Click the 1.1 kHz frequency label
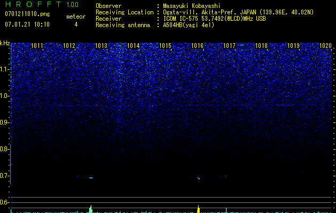This screenshot has width=336, height=213. 4,69
